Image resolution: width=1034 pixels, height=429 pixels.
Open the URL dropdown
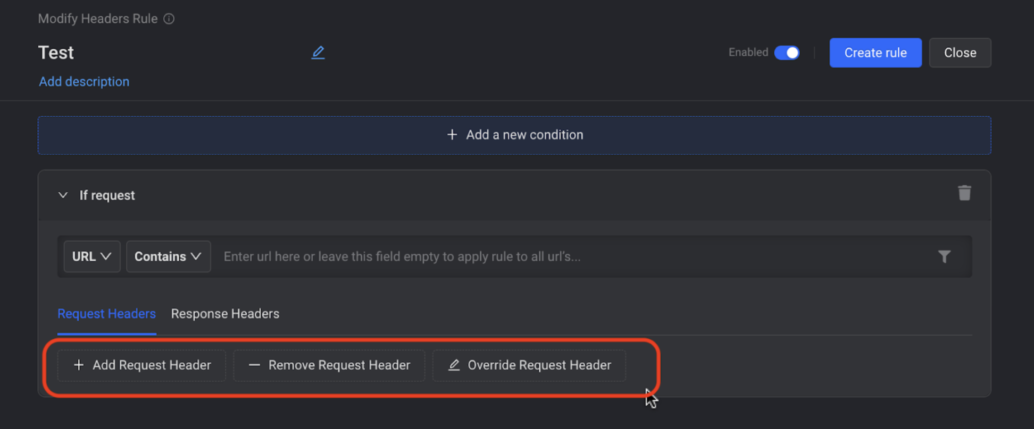click(x=92, y=256)
